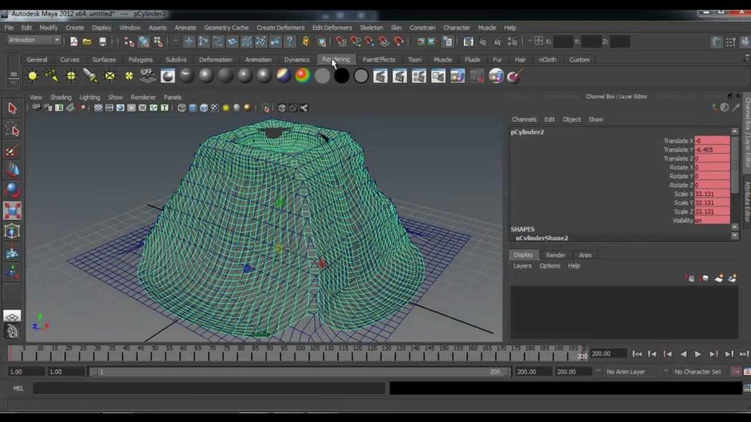Open the Animation menu set dropdown
751x422 pixels.
(34, 41)
